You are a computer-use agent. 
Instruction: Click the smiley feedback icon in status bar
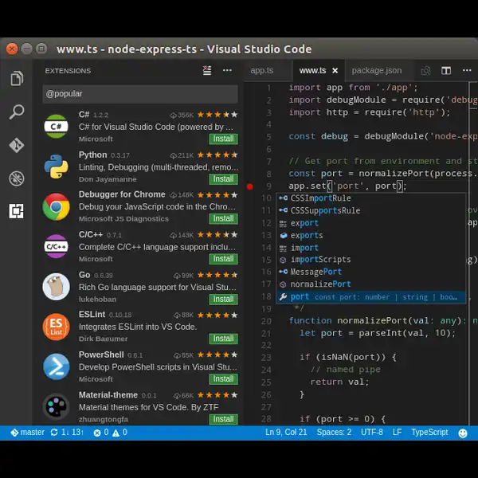(x=462, y=433)
